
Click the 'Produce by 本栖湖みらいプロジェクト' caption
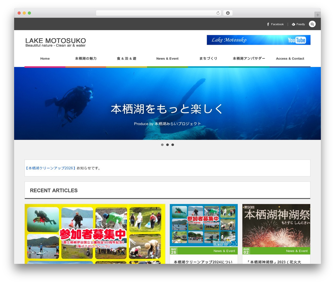click(167, 124)
